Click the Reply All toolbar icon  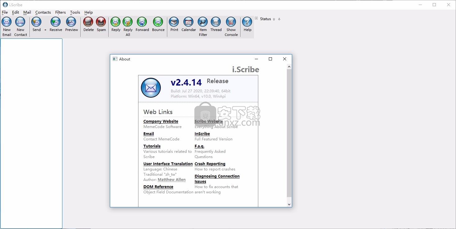(128, 22)
